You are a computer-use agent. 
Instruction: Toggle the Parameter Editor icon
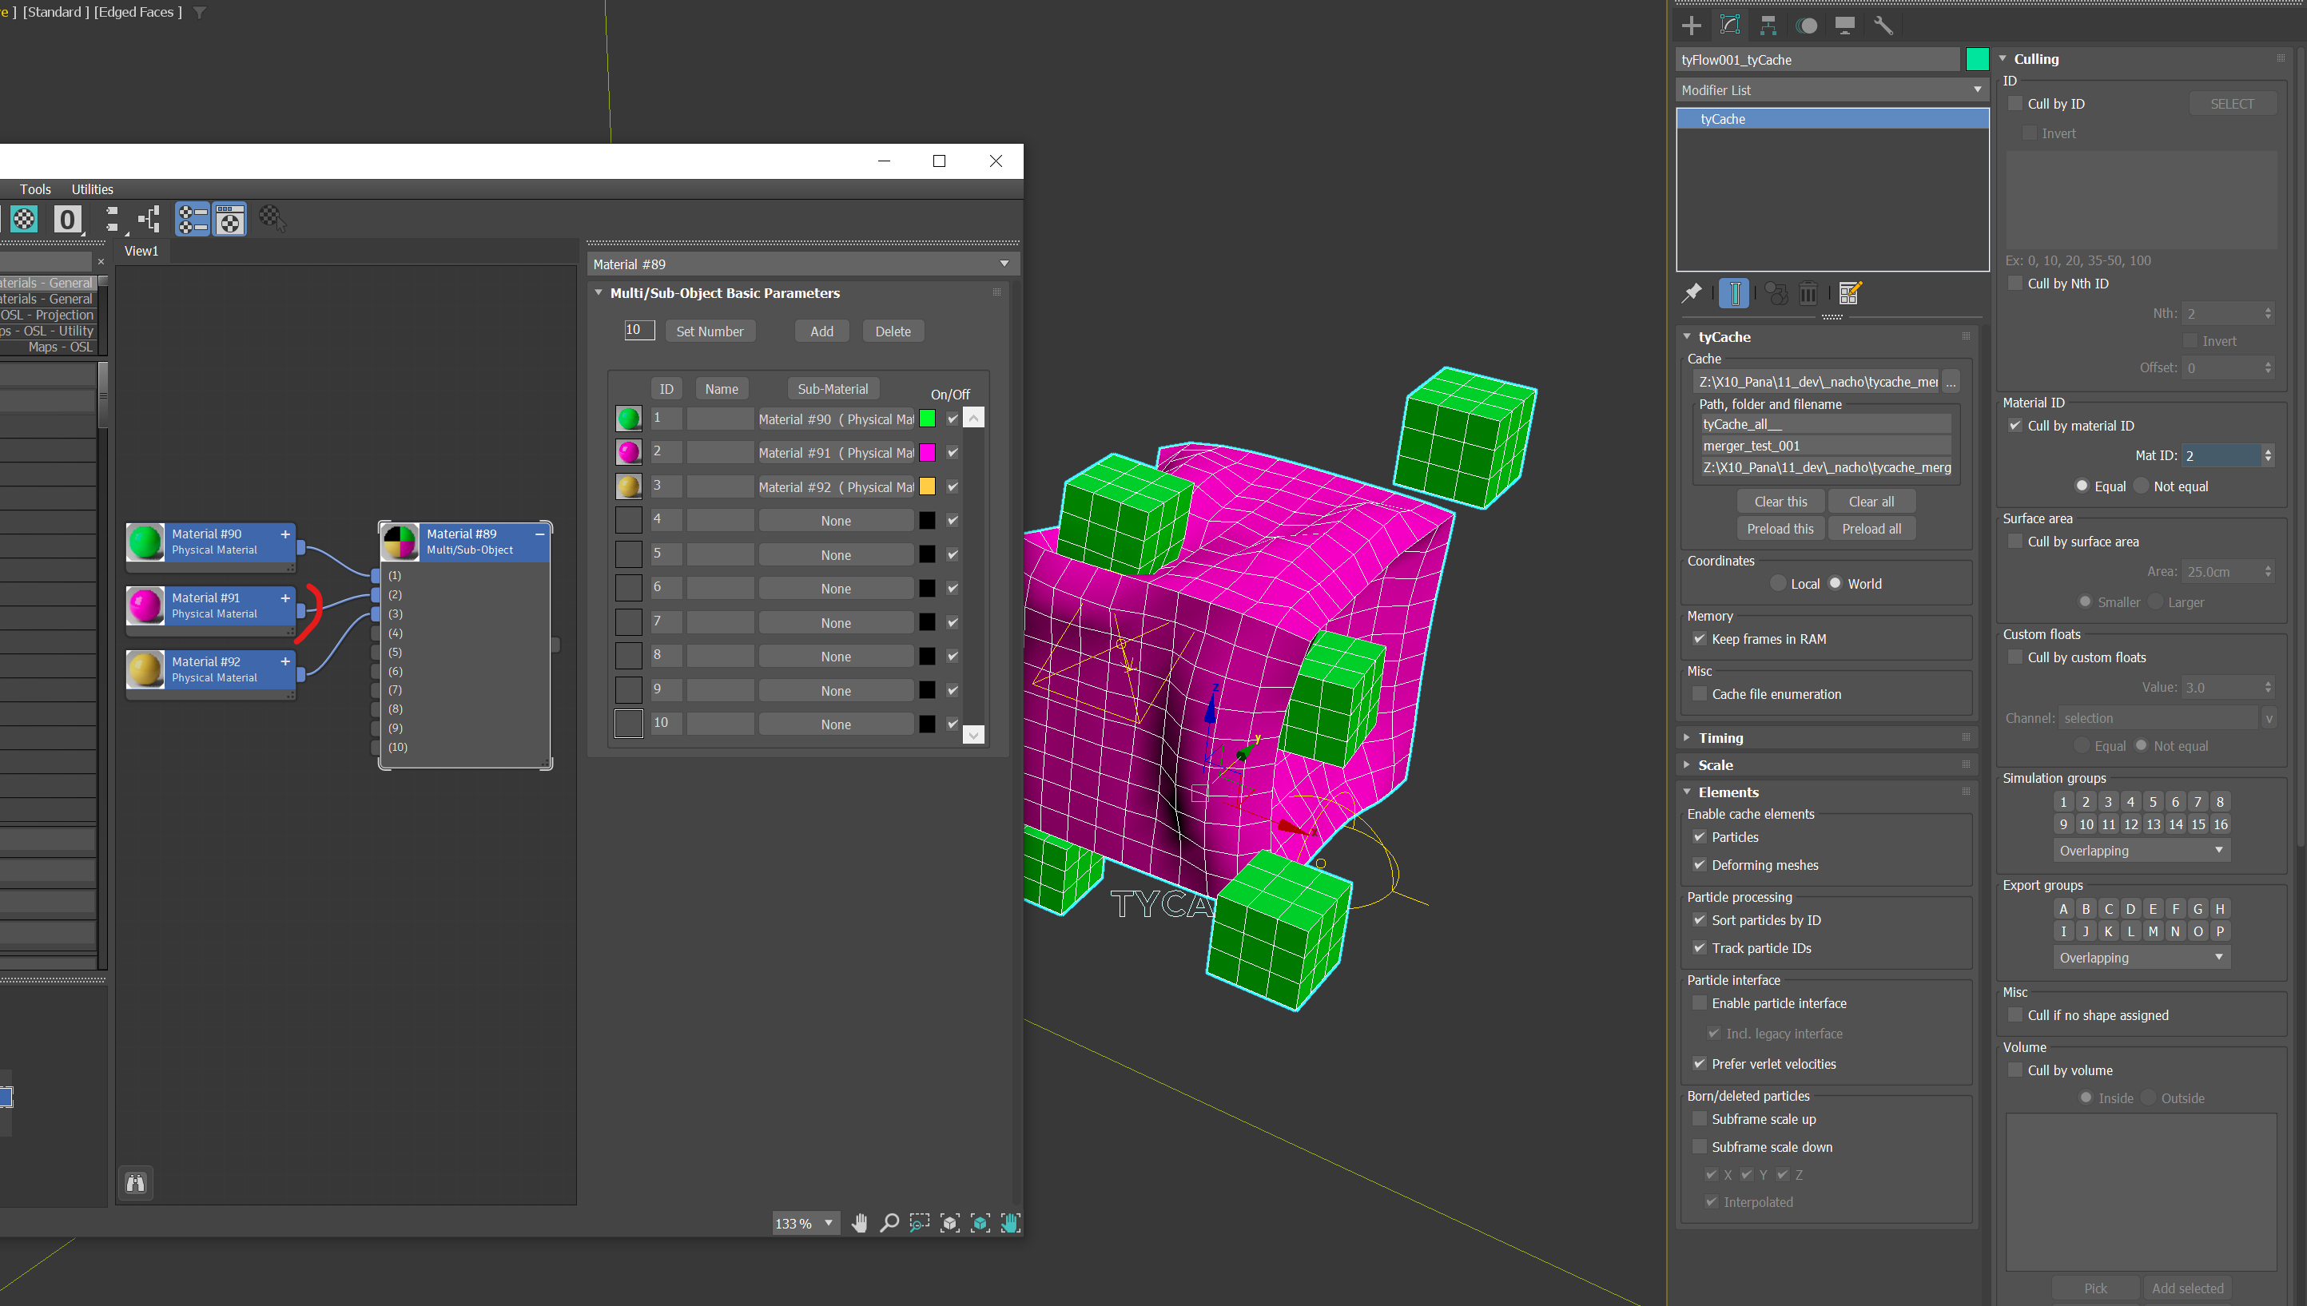(x=229, y=219)
